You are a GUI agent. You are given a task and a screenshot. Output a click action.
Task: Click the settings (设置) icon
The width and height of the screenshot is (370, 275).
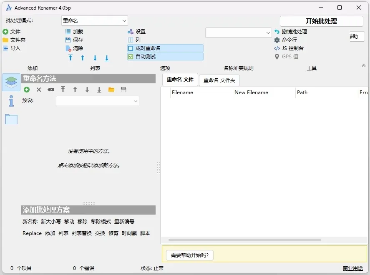click(x=130, y=32)
